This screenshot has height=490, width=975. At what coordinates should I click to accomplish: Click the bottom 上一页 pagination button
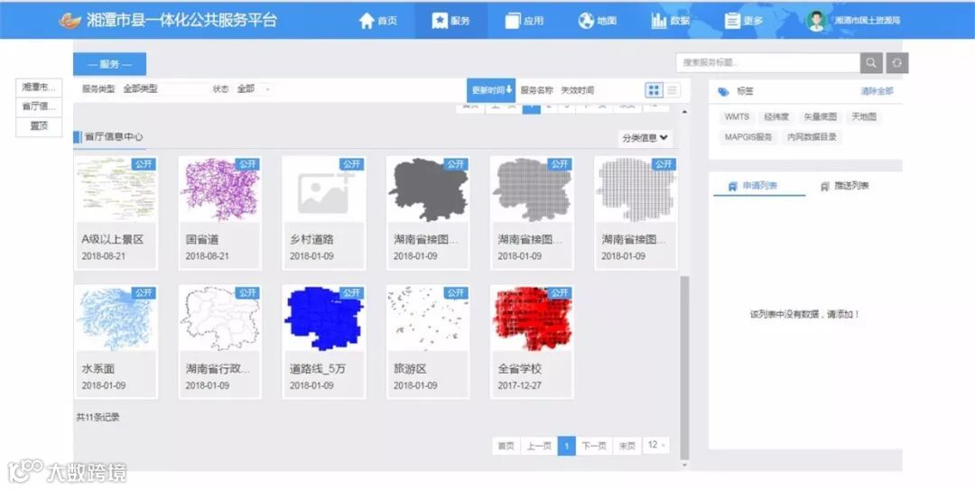tap(539, 446)
